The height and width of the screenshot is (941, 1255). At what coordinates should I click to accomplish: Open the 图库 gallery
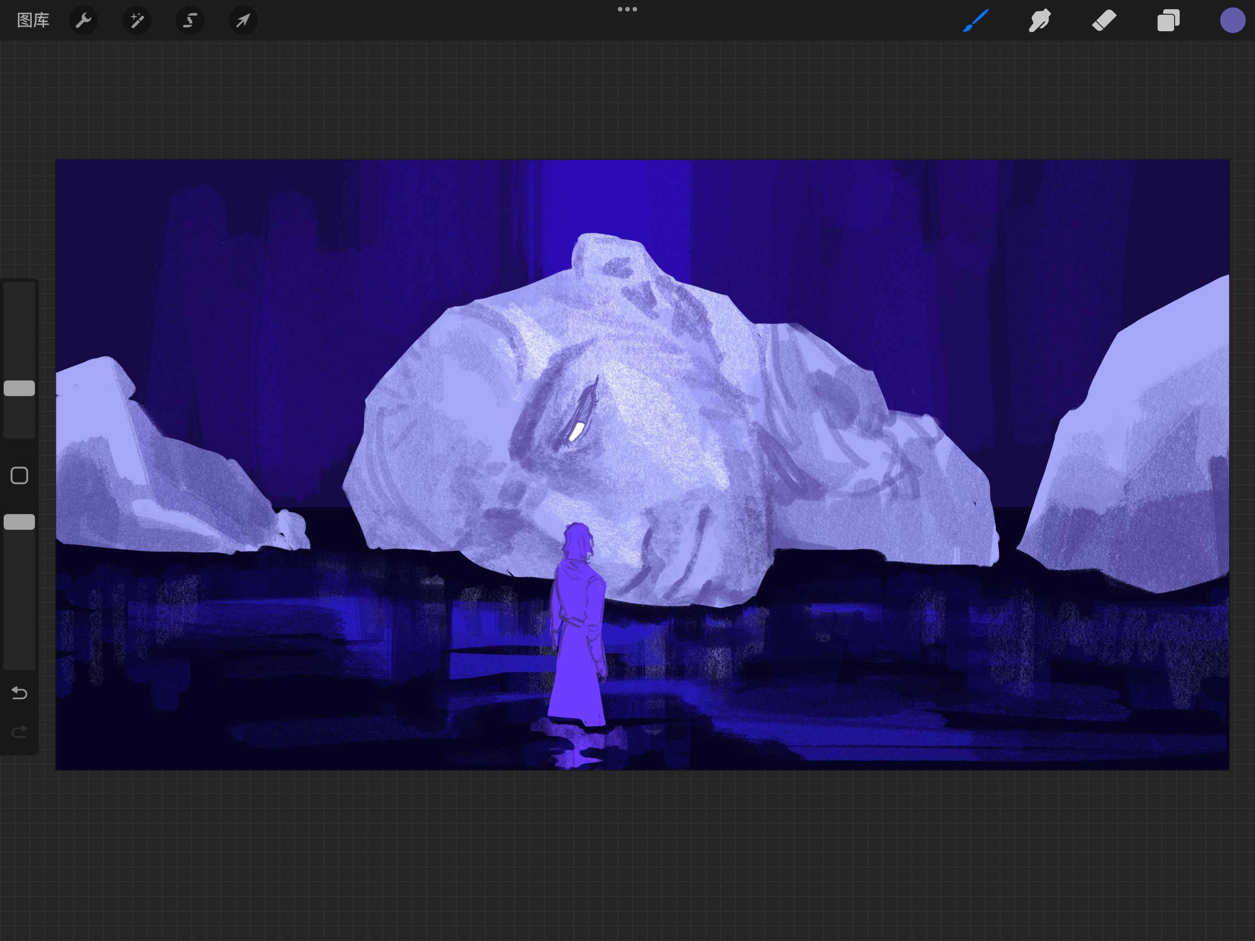tap(33, 20)
